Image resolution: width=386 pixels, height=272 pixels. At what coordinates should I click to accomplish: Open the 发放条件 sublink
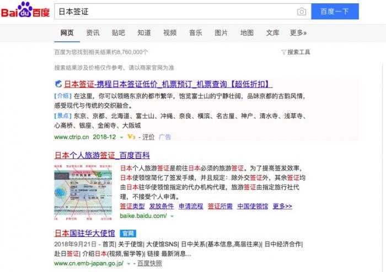(x=162, y=206)
